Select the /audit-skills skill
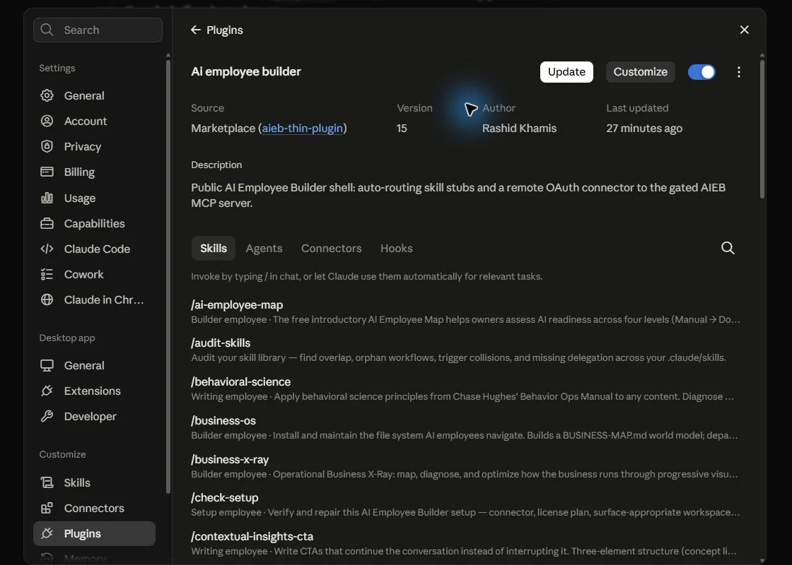Viewport: 792px width, 565px height. tap(465, 350)
